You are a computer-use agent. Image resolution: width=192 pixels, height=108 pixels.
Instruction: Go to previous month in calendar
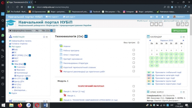150,40
